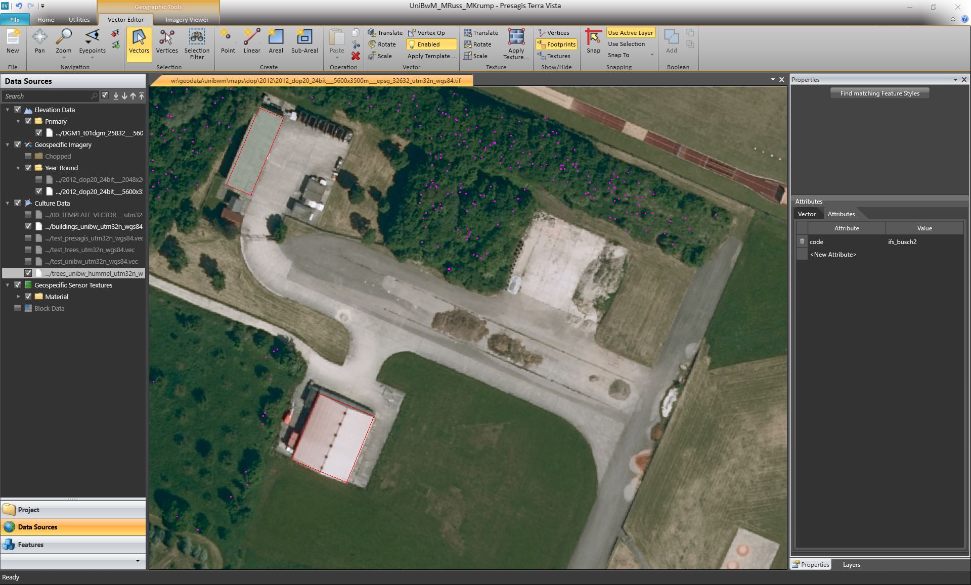
Task: Switch to the Imagery Viewer tab
Action: click(x=186, y=19)
